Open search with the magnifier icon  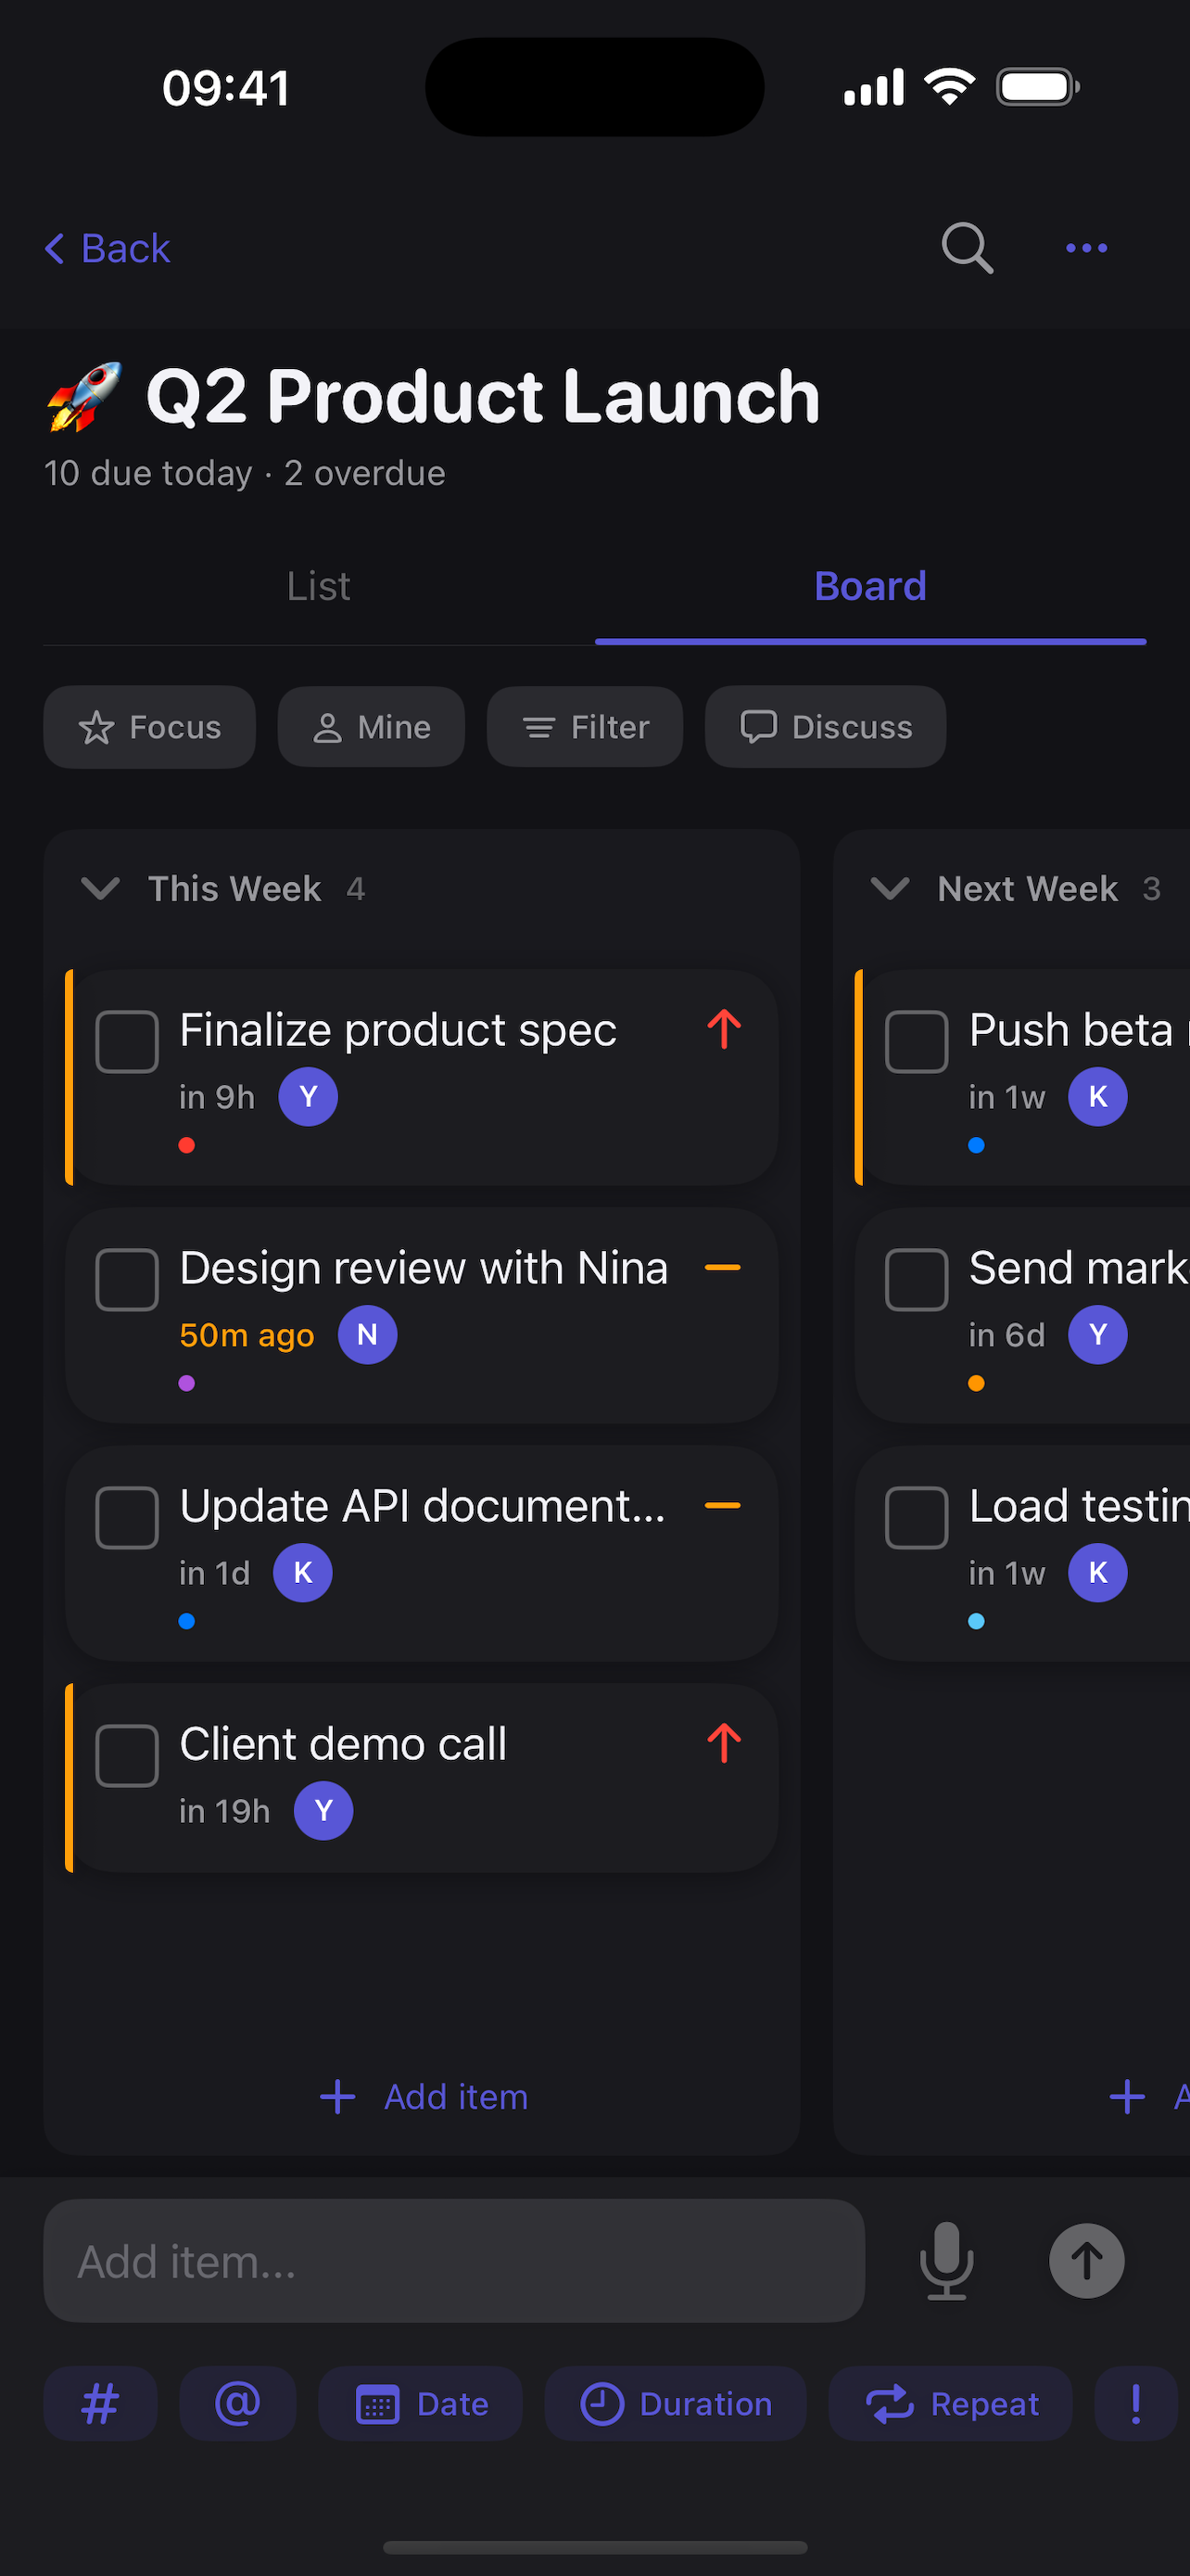tap(968, 248)
